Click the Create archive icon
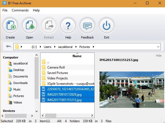Image resolution: width=165 pixels, height=123 pixels. tap(10, 25)
